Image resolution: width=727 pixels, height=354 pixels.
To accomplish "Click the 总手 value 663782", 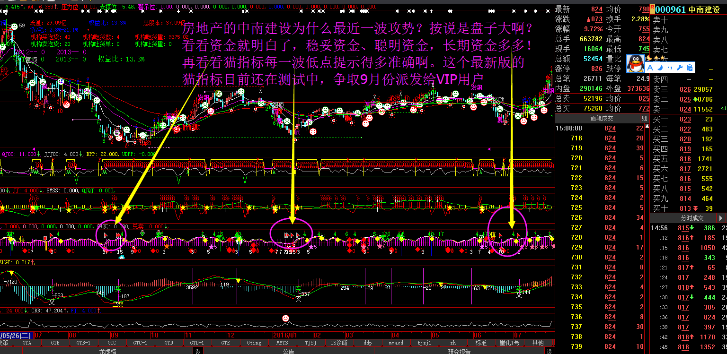I will (591, 39).
